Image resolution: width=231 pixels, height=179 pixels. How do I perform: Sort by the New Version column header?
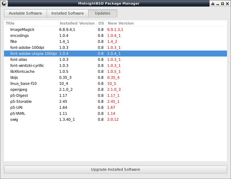coord(166,23)
